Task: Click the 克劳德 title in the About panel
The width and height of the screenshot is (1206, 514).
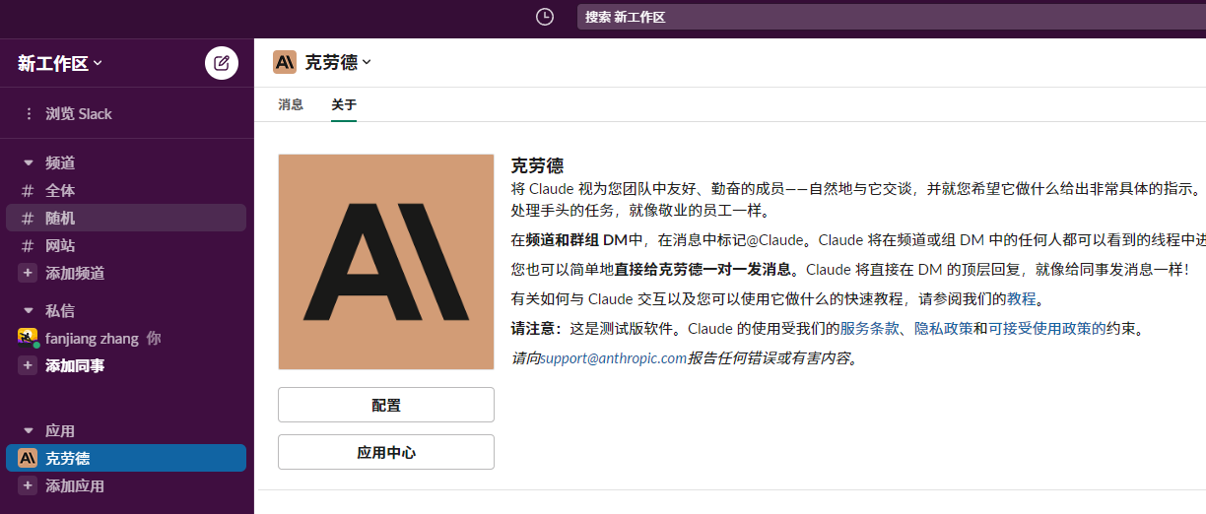Action: [x=537, y=164]
